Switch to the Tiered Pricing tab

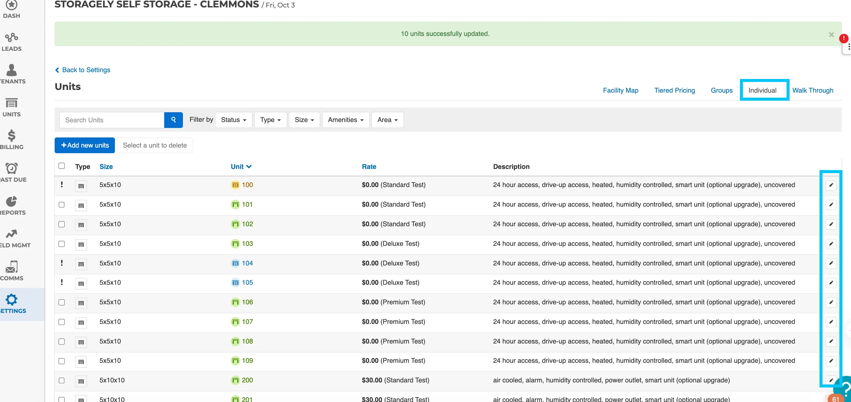pyautogui.click(x=674, y=91)
